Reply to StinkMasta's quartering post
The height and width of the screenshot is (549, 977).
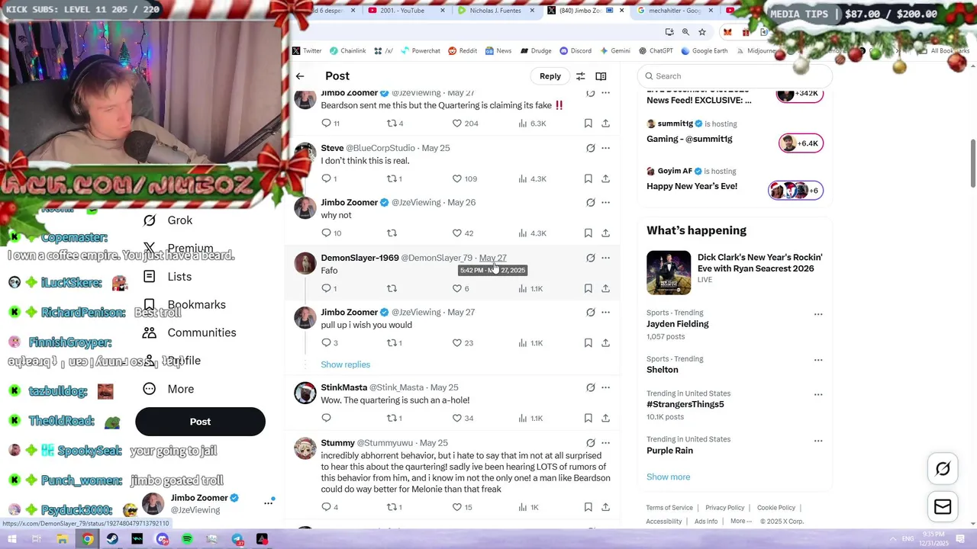(326, 418)
